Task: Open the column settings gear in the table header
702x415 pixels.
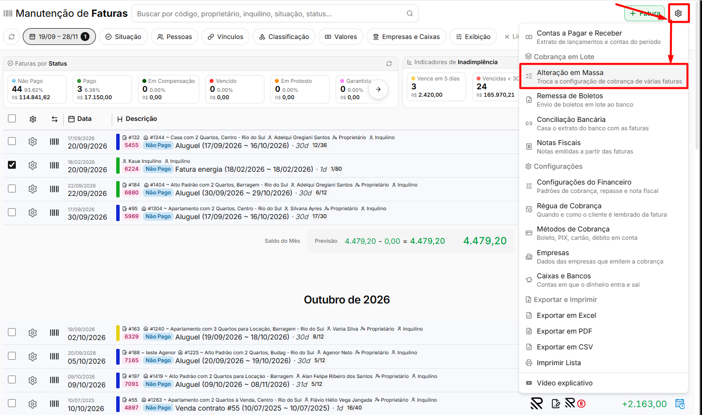Action: click(33, 119)
